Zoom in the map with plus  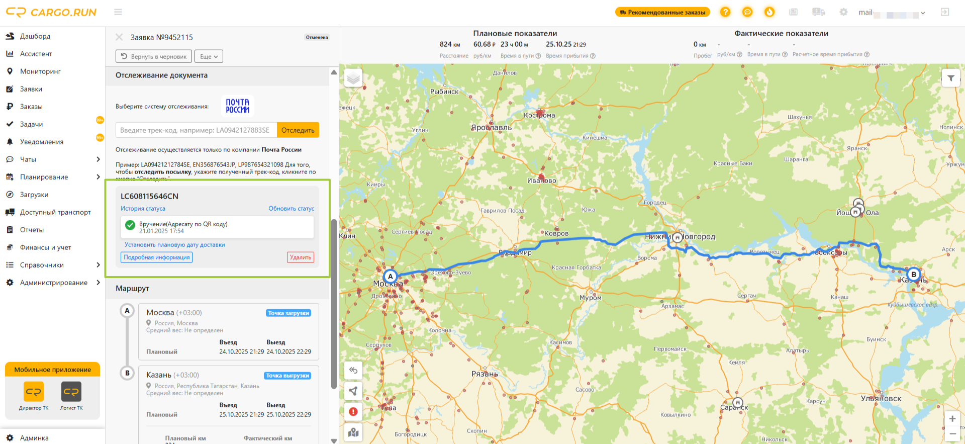(x=952, y=419)
